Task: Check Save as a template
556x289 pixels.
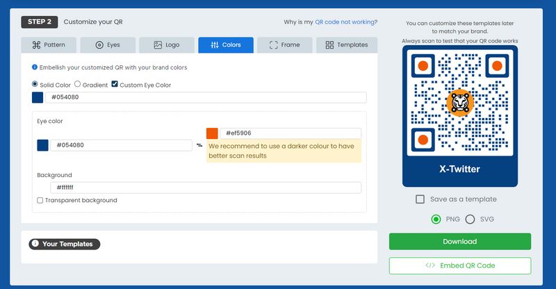Action: click(420, 199)
